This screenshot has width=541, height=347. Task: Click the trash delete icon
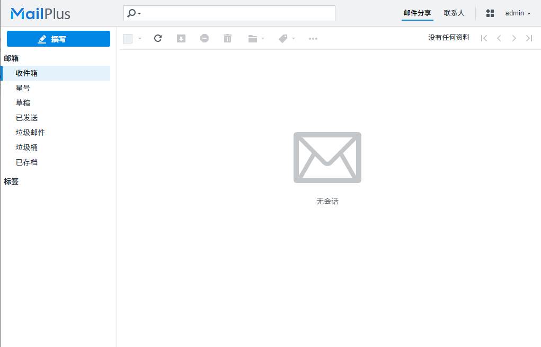tap(228, 38)
